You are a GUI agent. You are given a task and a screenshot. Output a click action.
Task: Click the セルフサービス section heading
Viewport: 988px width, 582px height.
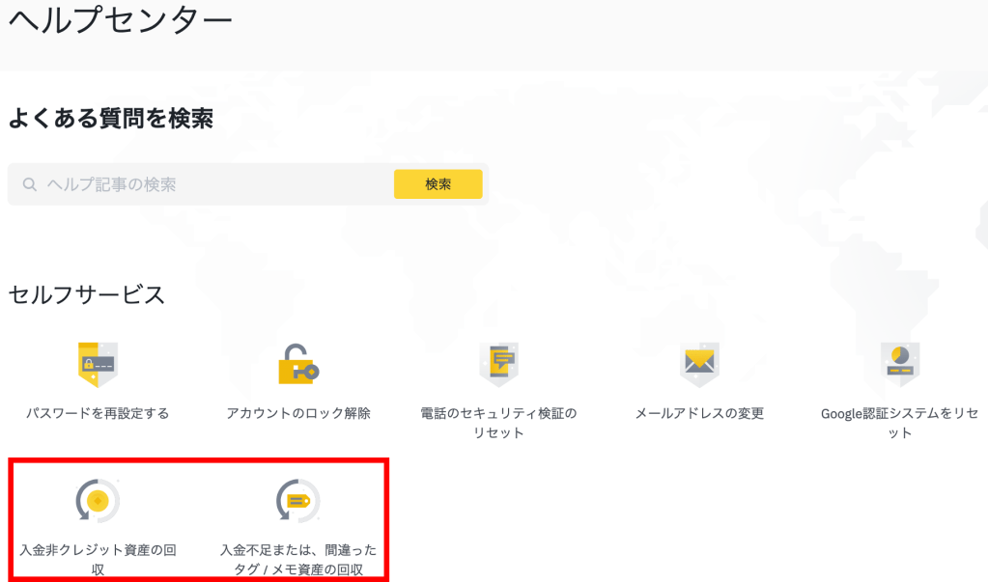pos(87,294)
